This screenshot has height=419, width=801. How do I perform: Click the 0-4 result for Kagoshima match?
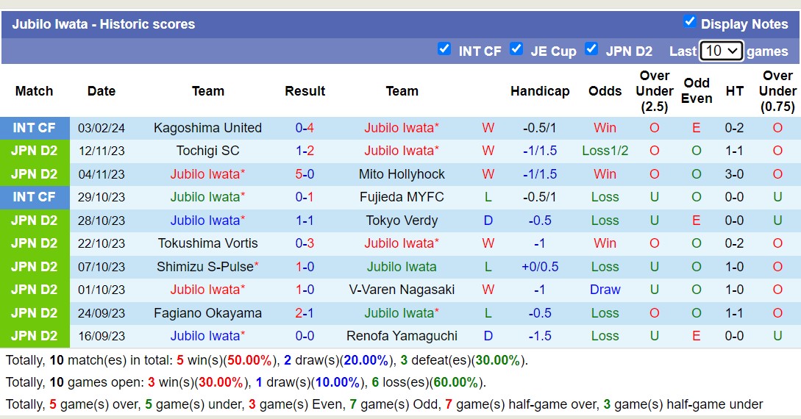pyautogui.click(x=305, y=128)
